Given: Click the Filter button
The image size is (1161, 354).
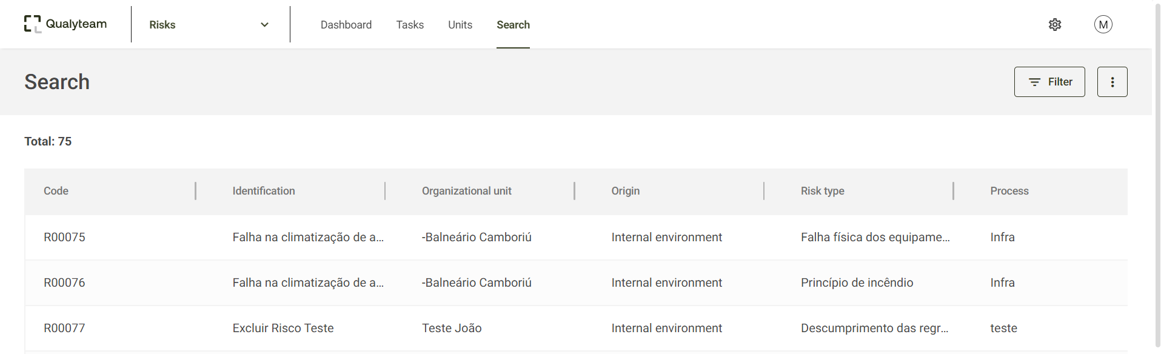Looking at the screenshot, I should click(1049, 82).
